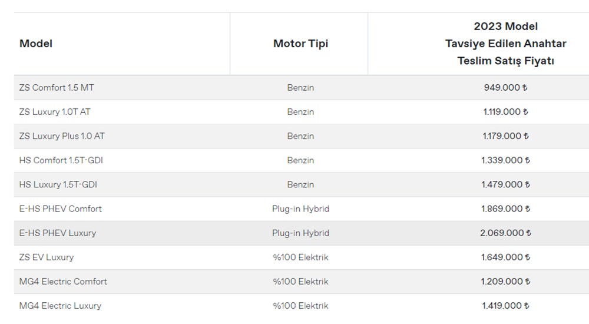Select the ZS Comfort 1.5 MT row
Screen dimensions: 589x324
tap(57, 88)
